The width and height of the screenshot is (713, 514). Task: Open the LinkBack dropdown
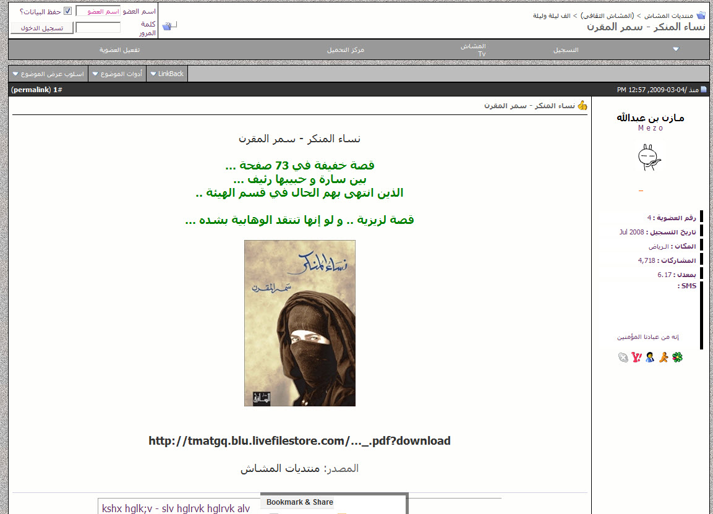tap(167, 74)
